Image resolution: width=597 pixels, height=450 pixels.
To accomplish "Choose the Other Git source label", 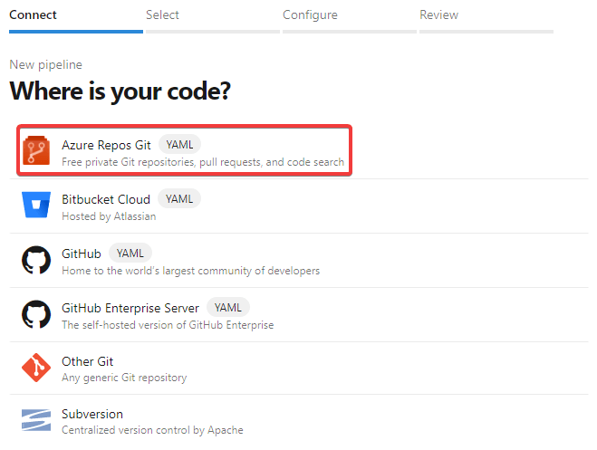I will click(88, 361).
